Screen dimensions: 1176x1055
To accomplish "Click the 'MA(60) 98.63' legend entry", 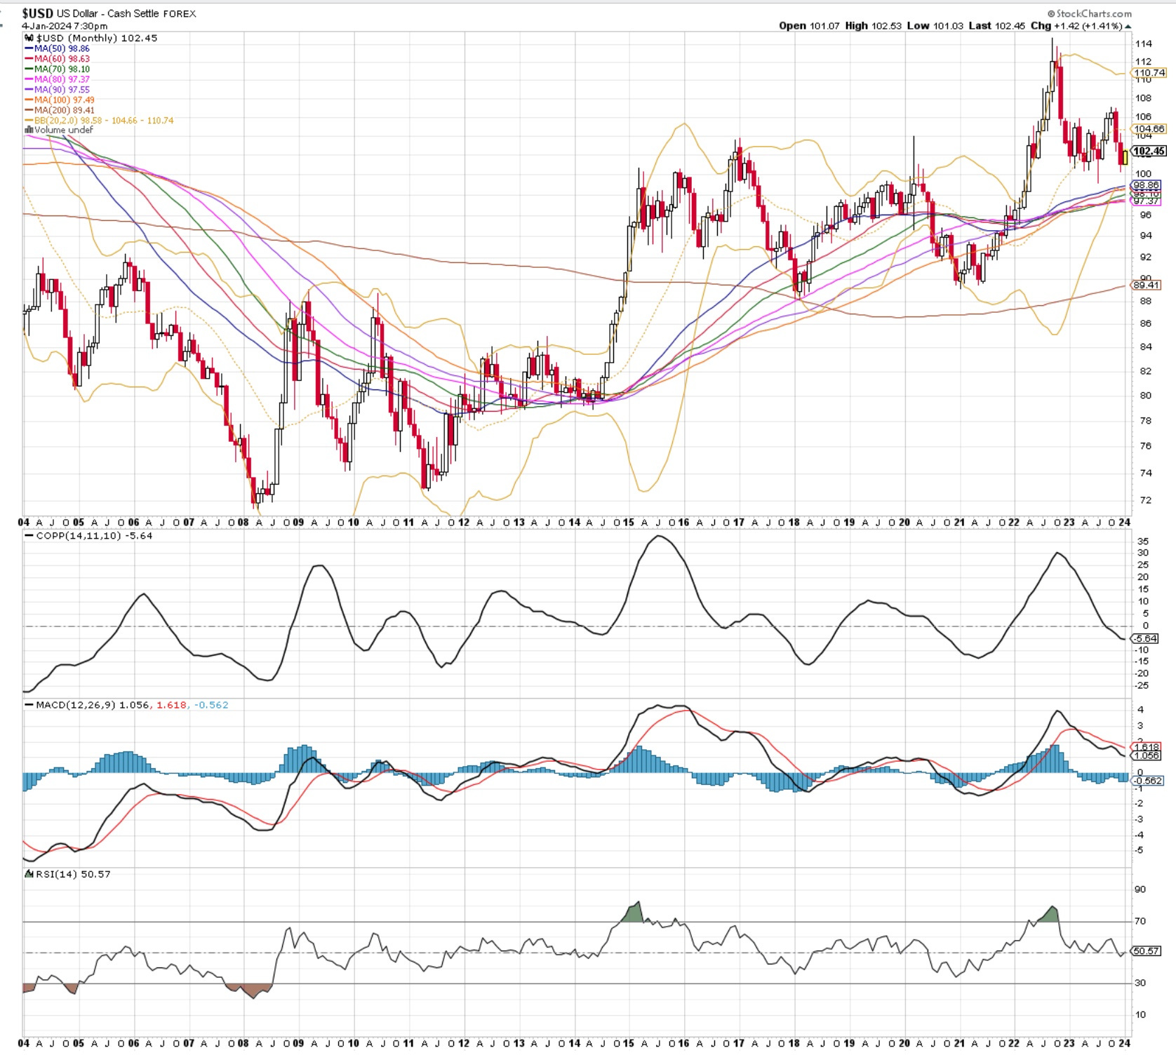I will coord(62,59).
